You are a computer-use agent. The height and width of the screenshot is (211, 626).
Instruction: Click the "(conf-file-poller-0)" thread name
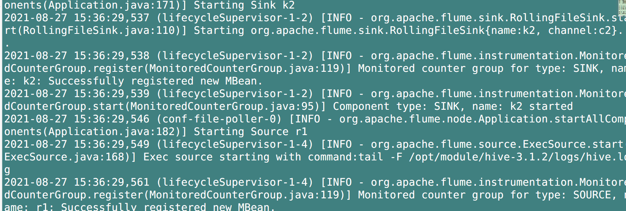(219, 119)
